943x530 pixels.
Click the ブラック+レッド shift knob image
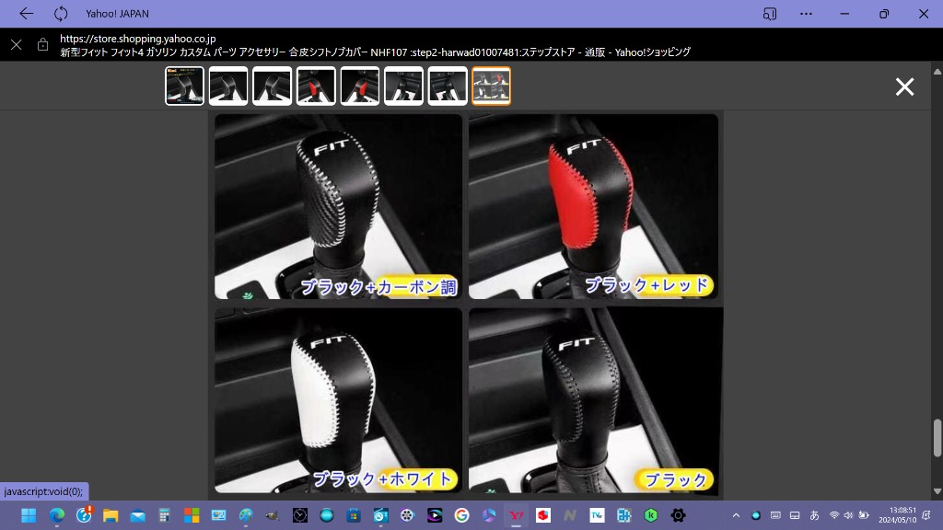pos(593,206)
